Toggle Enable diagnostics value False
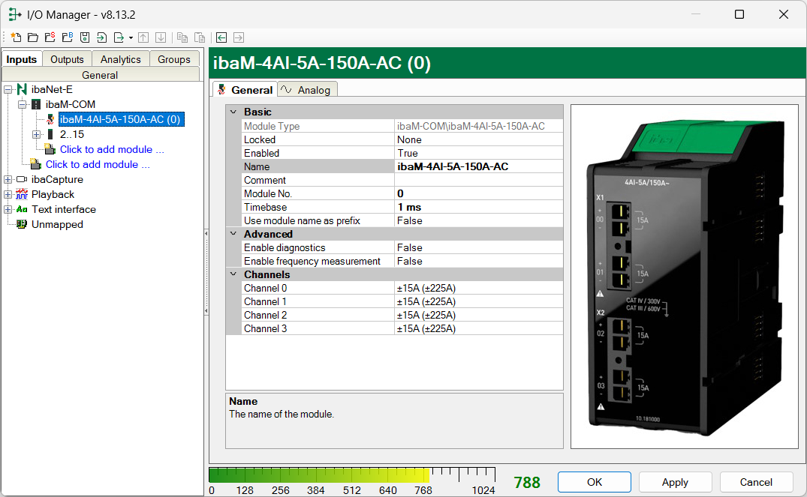The height and width of the screenshot is (497, 807). [x=478, y=247]
